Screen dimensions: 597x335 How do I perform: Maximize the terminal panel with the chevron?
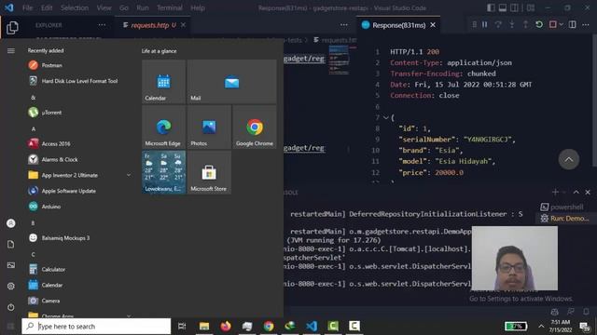pyautogui.click(x=576, y=193)
